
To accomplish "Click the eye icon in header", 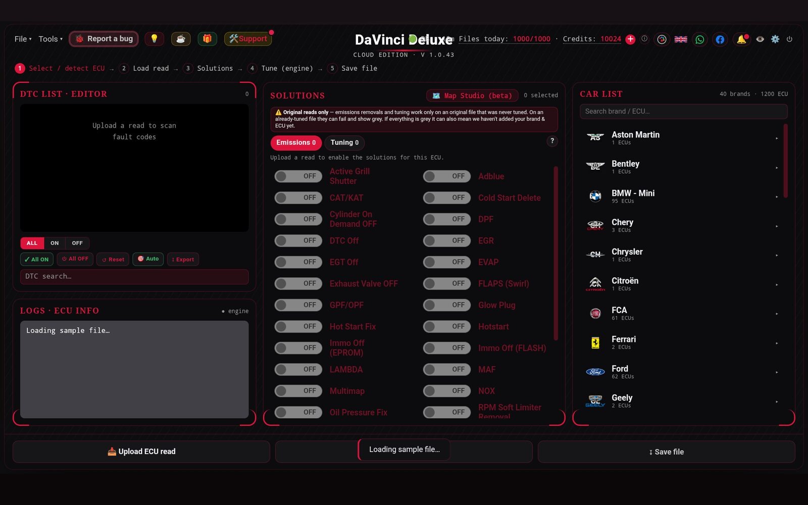I will (x=760, y=39).
